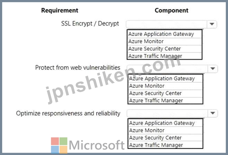This screenshot has height=155, width=228.
Task: Open the SSL Encrypt / Decrypt dropdown arrow
Action: click(x=212, y=24)
